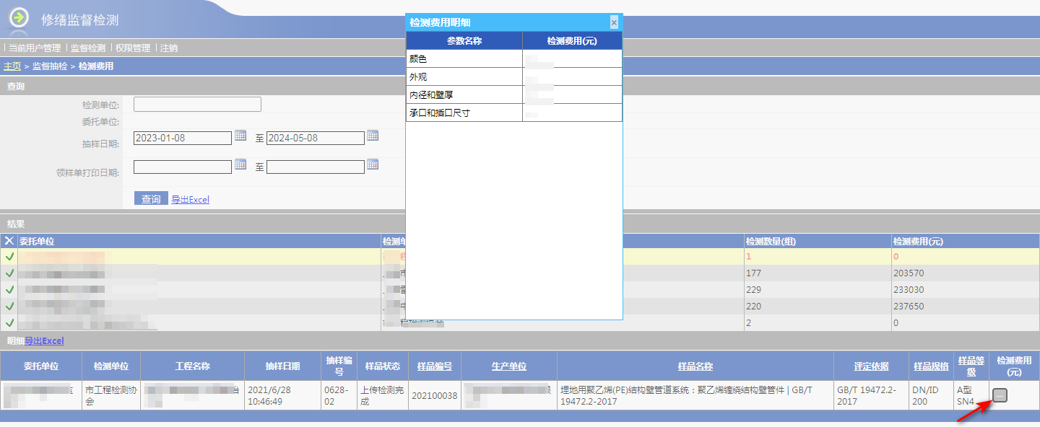
Task: Open the ellipsis fee detail button
Action: click(1000, 395)
